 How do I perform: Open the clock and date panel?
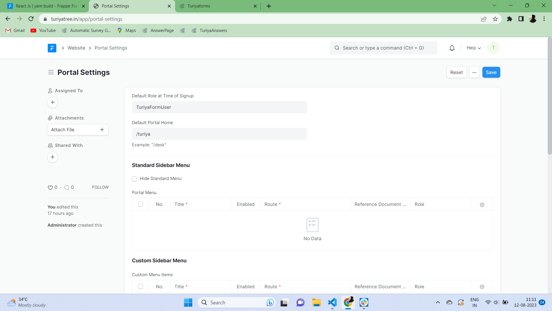525,302
